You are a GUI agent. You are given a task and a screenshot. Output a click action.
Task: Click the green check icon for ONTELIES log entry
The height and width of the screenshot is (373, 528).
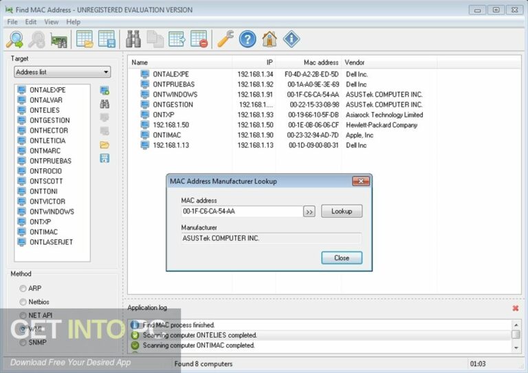[135, 335]
